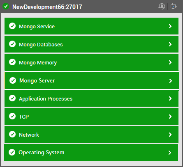Expand the Mongo Memory chevron arrow
The width and height of the screenshot is (183, 167).
pos(170,62)
